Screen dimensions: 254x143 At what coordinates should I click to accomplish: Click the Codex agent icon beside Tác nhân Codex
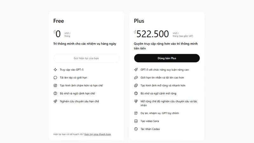pos(136,129)
